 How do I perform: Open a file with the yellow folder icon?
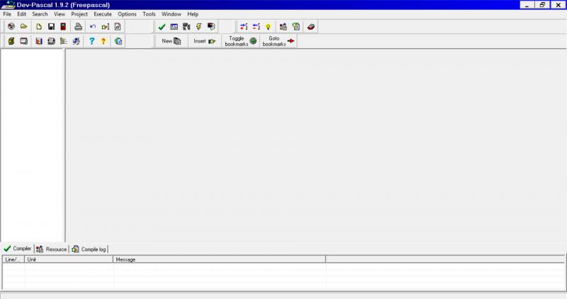[23, 27]
